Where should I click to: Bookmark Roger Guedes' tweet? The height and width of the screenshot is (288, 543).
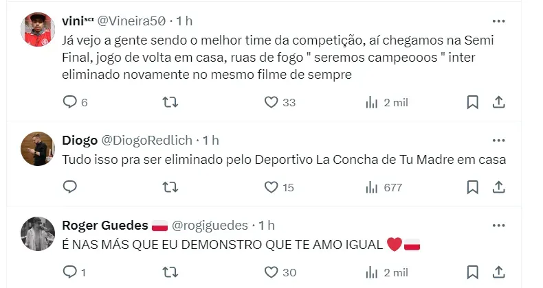(473, 272)
